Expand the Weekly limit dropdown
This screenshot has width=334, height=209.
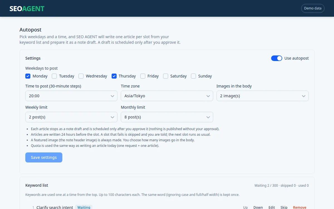pyautogui.click(x=71, y=117)
